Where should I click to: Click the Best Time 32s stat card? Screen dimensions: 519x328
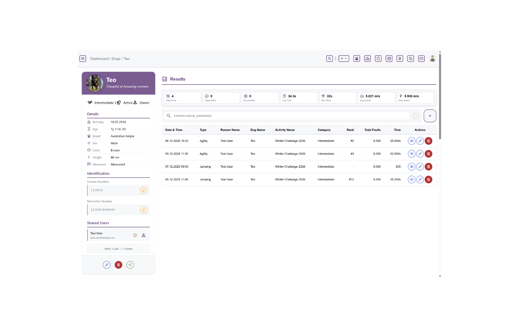click(338, 98)
